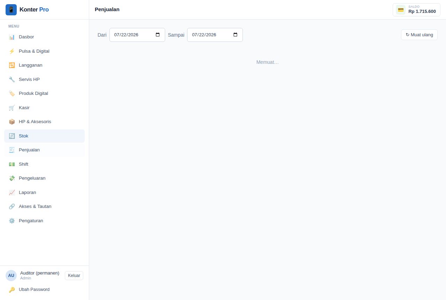Click the Dari date input field
The height and width of the screenshot is (300, 446).
pos(137,35)
